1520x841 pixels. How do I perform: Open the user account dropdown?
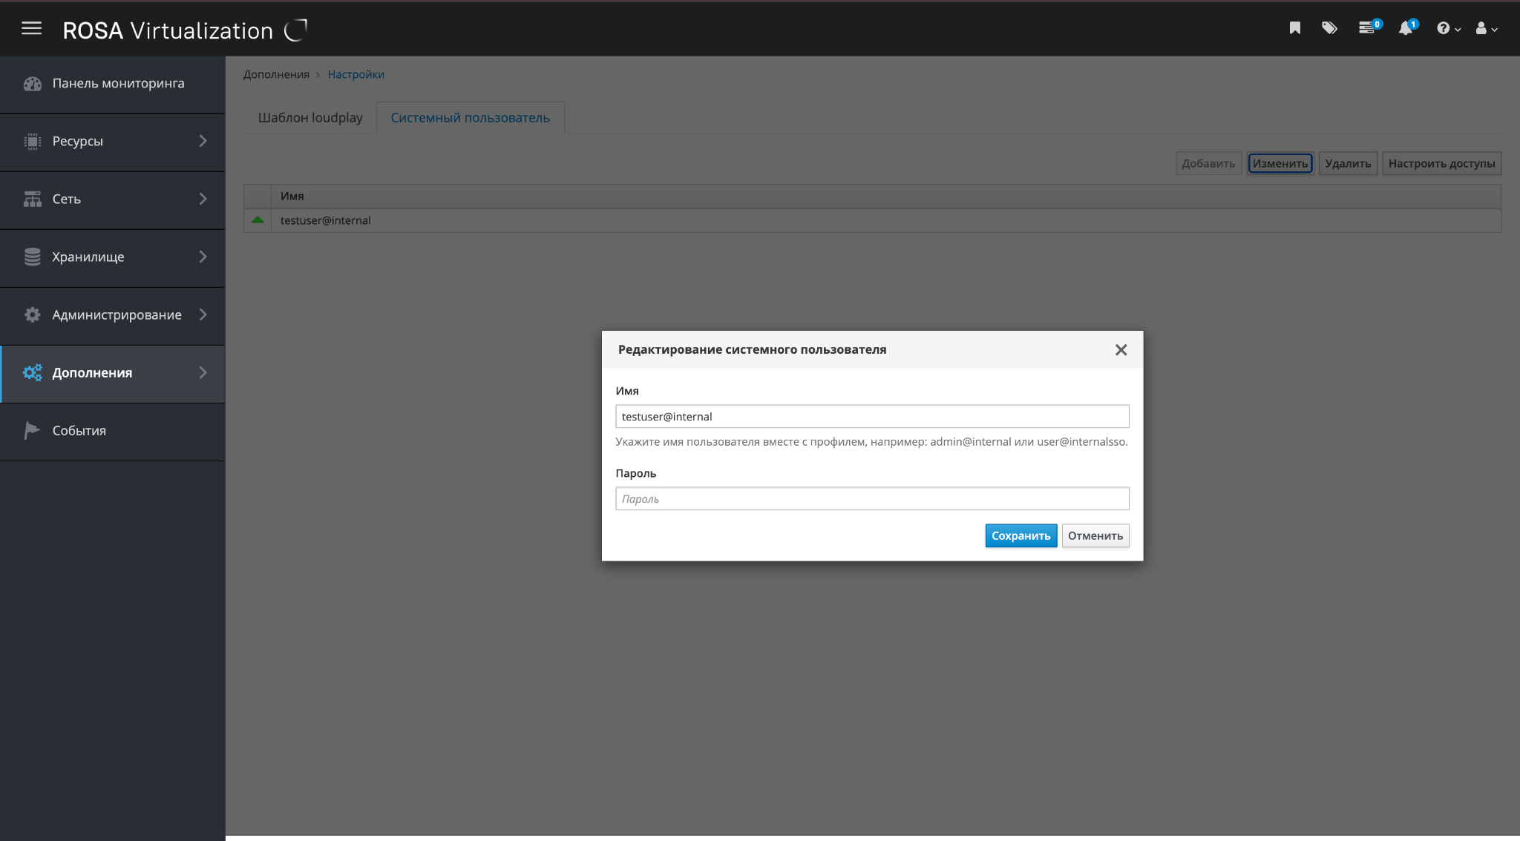click(x=1486, y=28)
